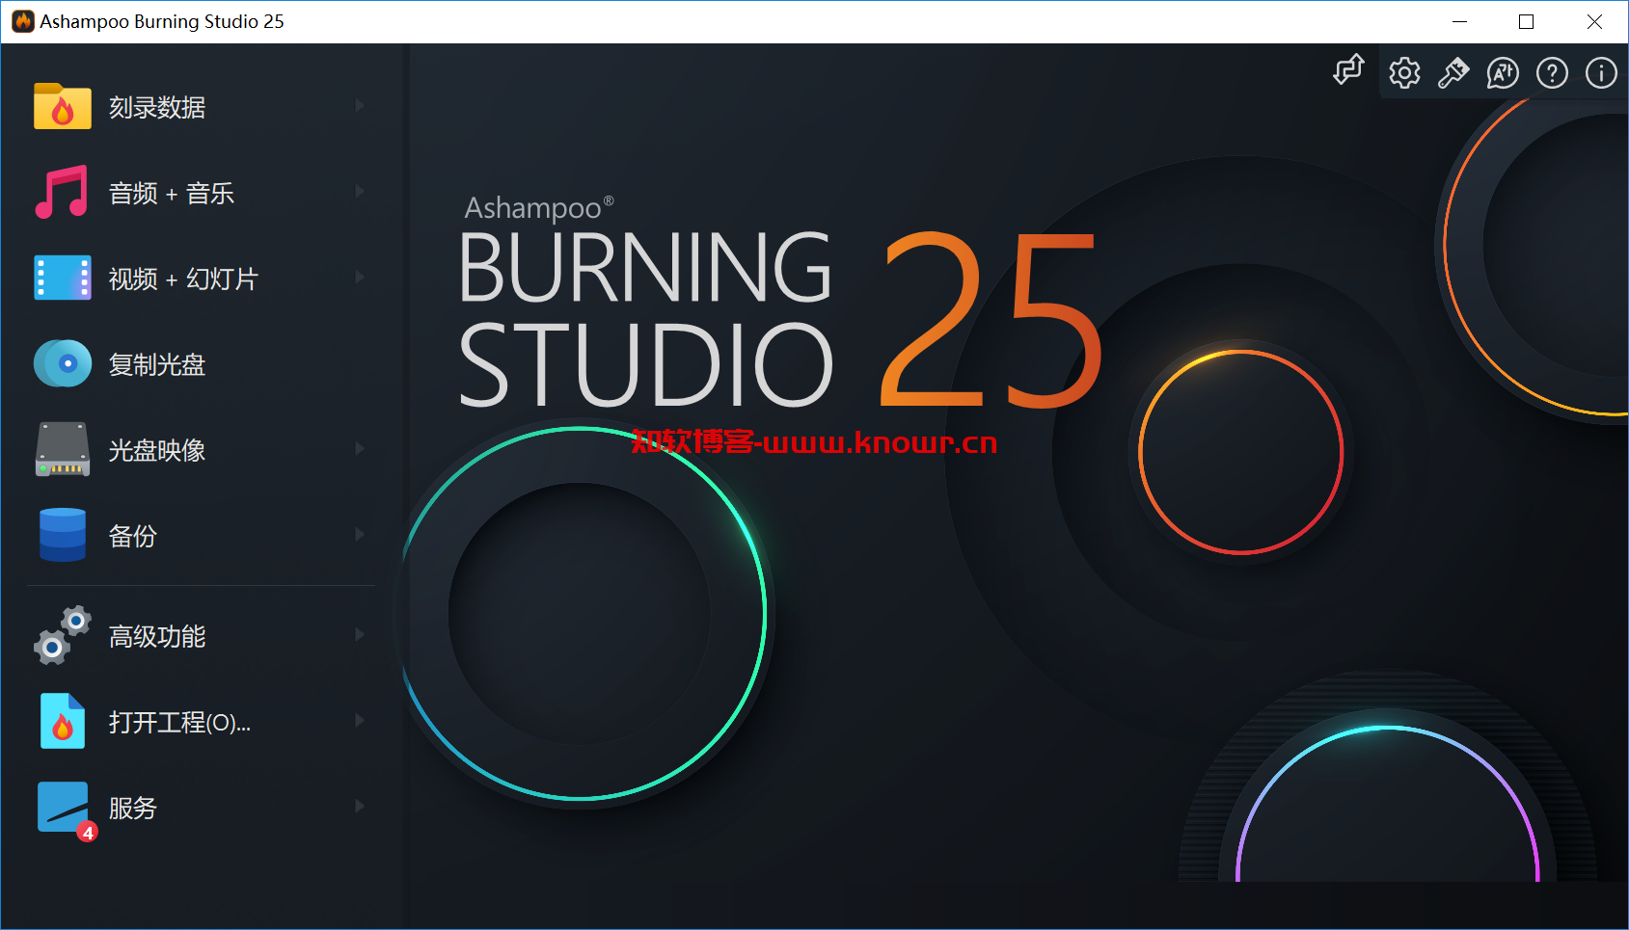
Task: Click the pink music note icon
Action: [x=62, y=192]
